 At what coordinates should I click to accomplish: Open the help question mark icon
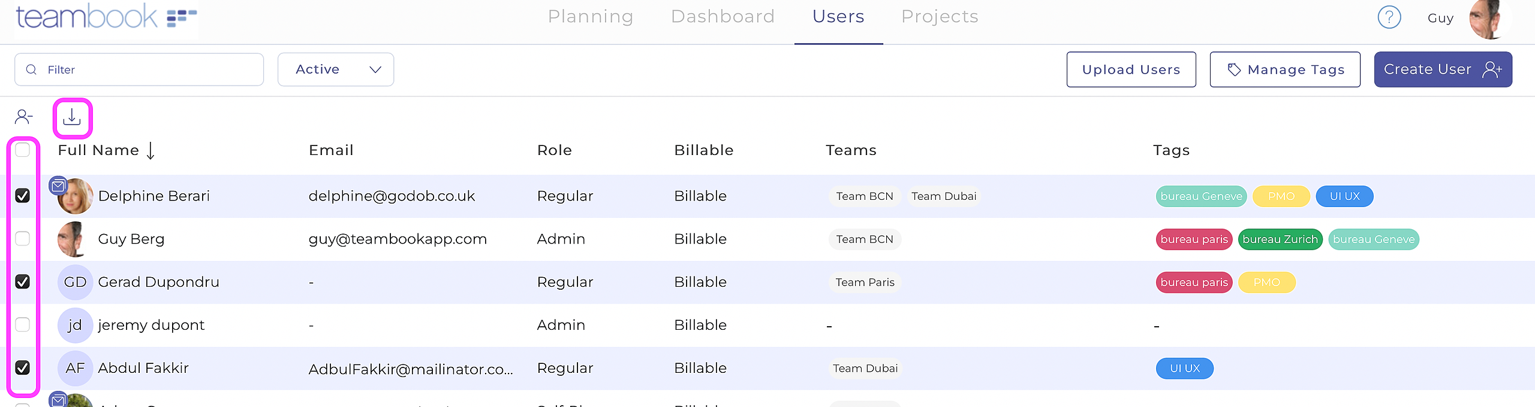coord(1389,17)
